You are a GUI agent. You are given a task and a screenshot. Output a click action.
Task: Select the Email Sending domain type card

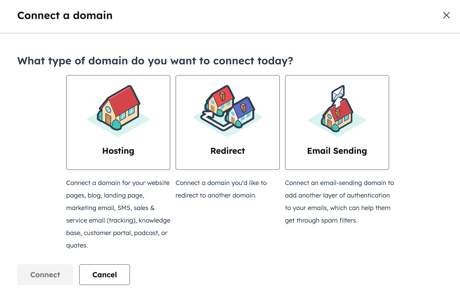(x=337, y=122)
